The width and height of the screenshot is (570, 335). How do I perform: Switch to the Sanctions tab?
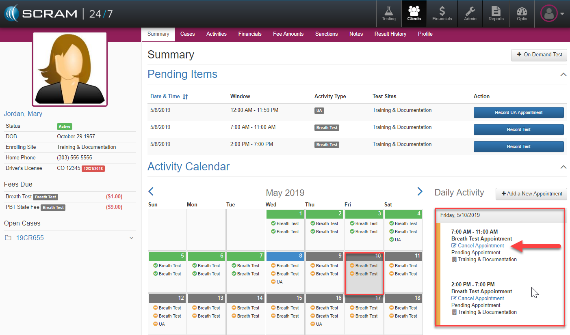pos(326,34)
